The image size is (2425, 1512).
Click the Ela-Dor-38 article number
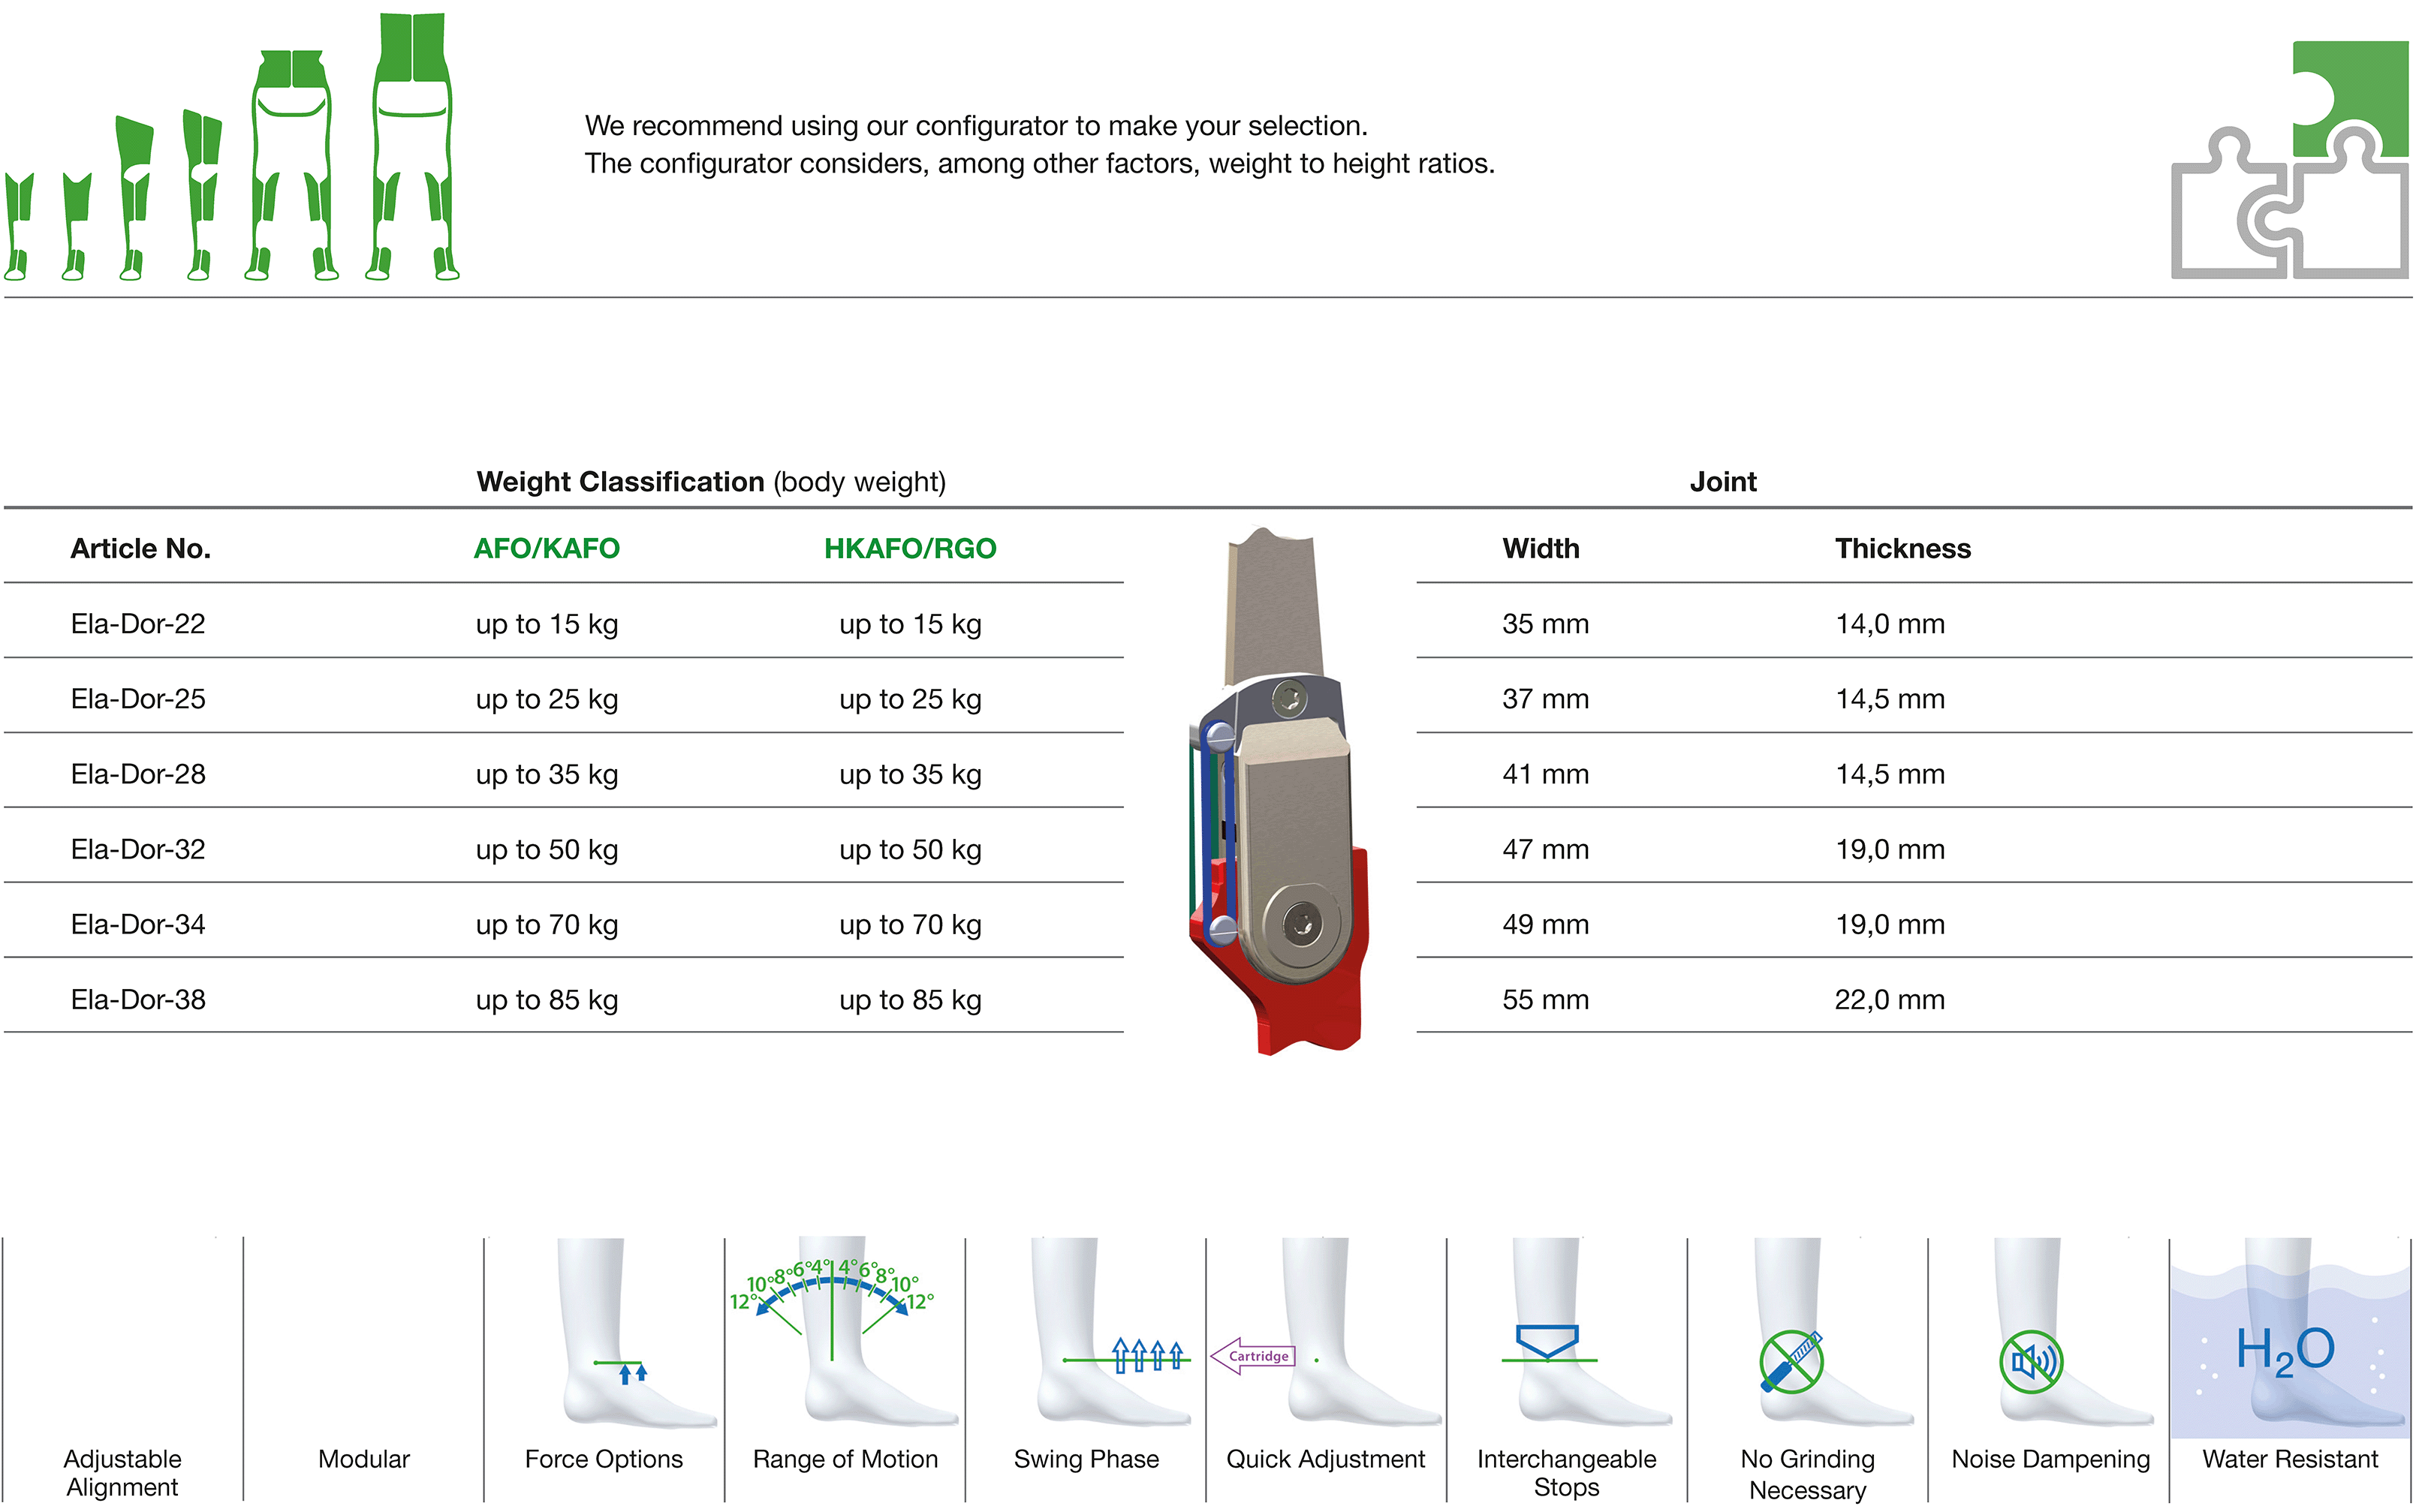(x=138, y=1000)
